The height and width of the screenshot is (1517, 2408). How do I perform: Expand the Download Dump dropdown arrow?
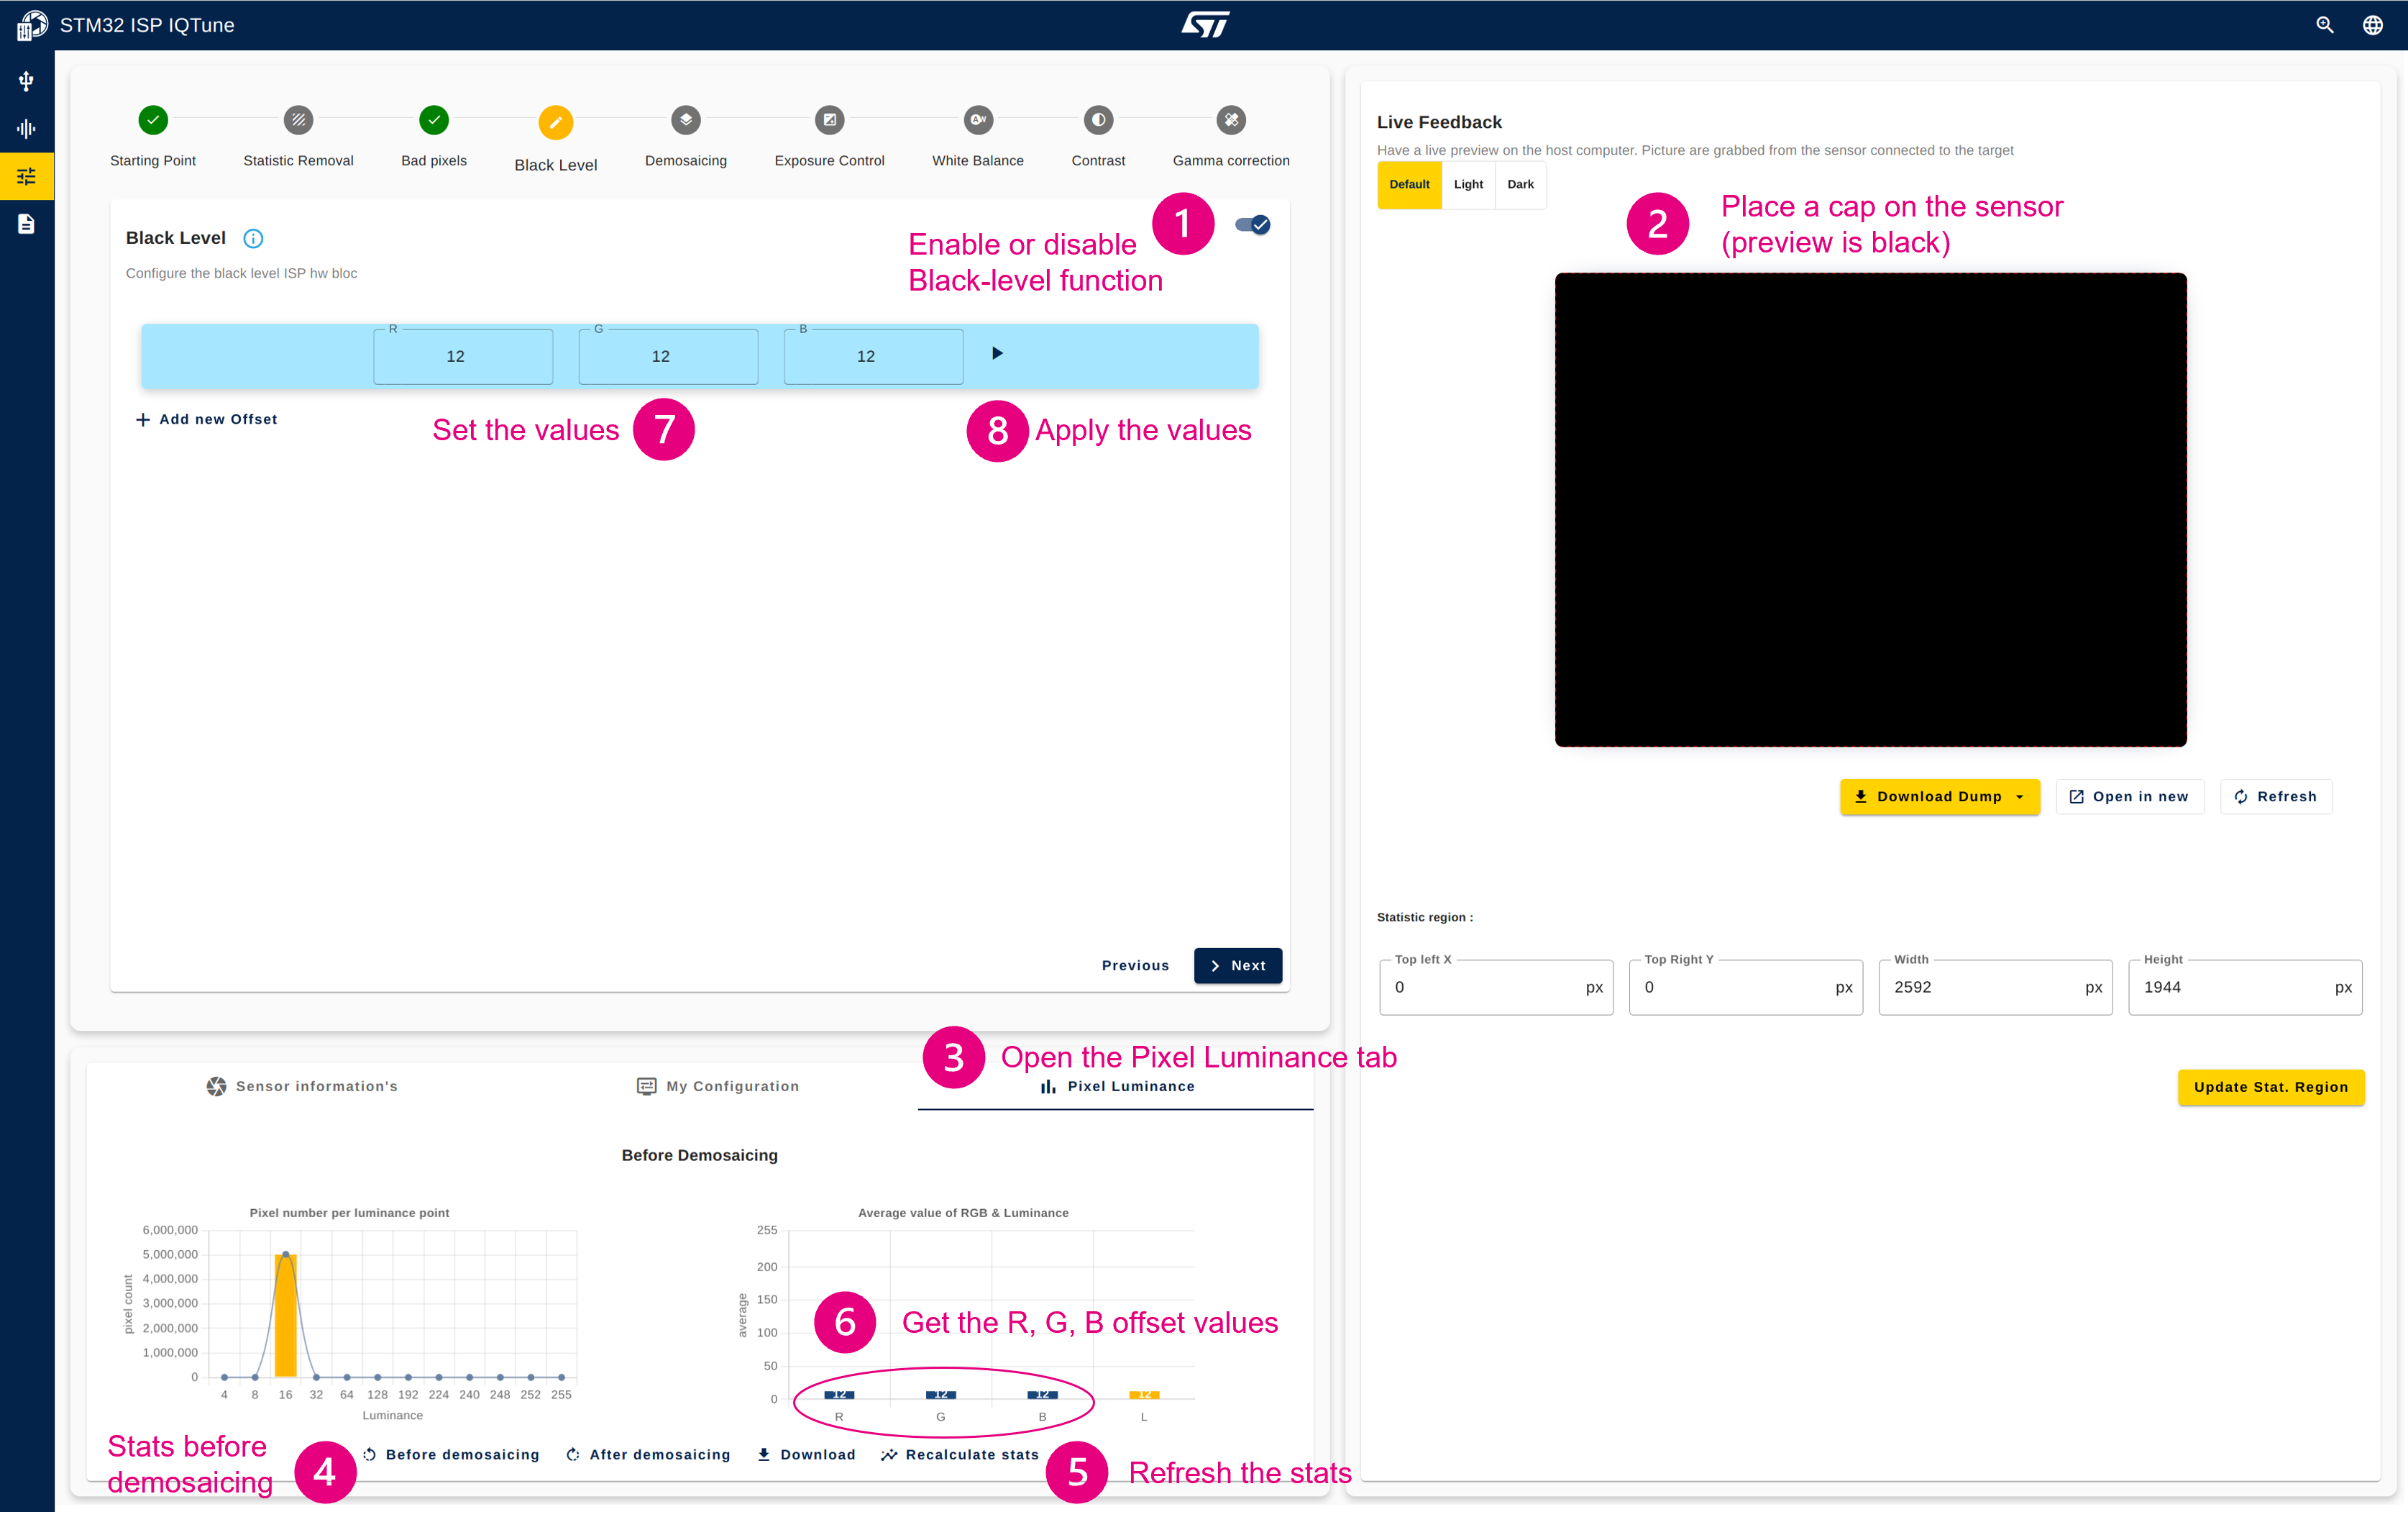coord(2019,798)
